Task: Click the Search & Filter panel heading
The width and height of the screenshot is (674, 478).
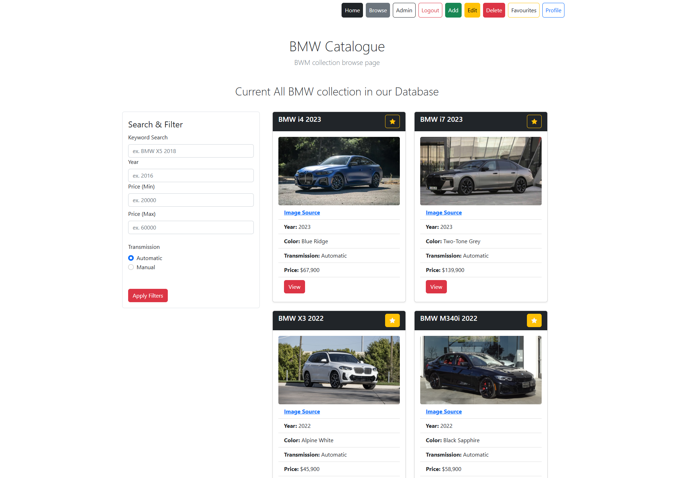Action: [x=156, y=125]
